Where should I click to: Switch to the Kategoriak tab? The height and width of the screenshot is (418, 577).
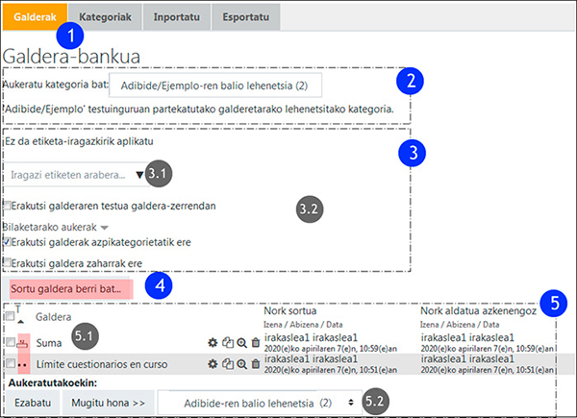click(x=105, y=14)
